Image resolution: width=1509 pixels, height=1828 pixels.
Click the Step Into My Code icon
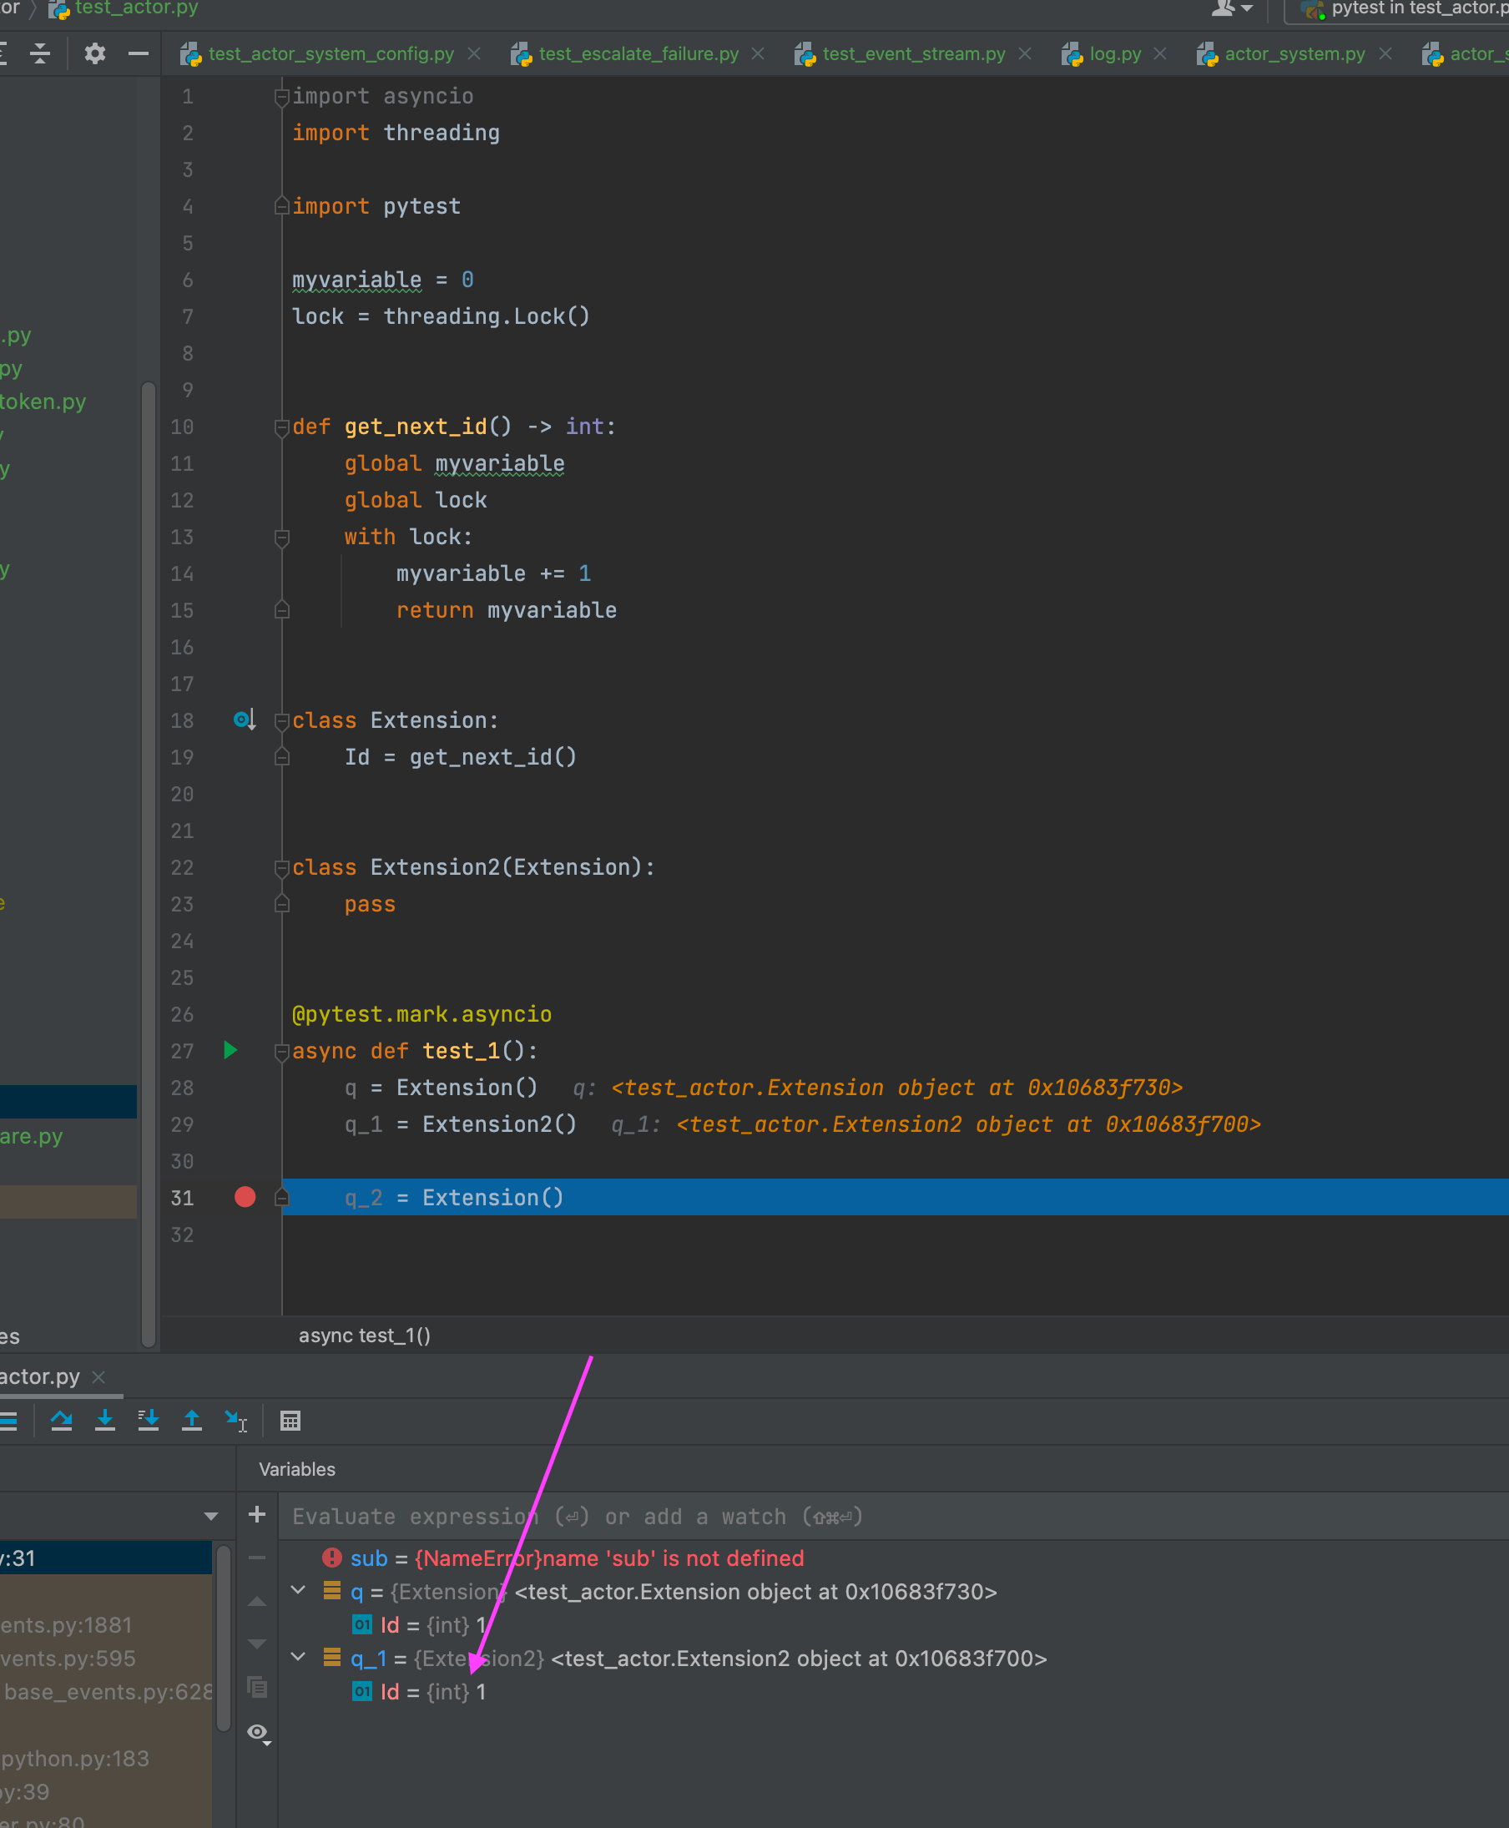149,1421
